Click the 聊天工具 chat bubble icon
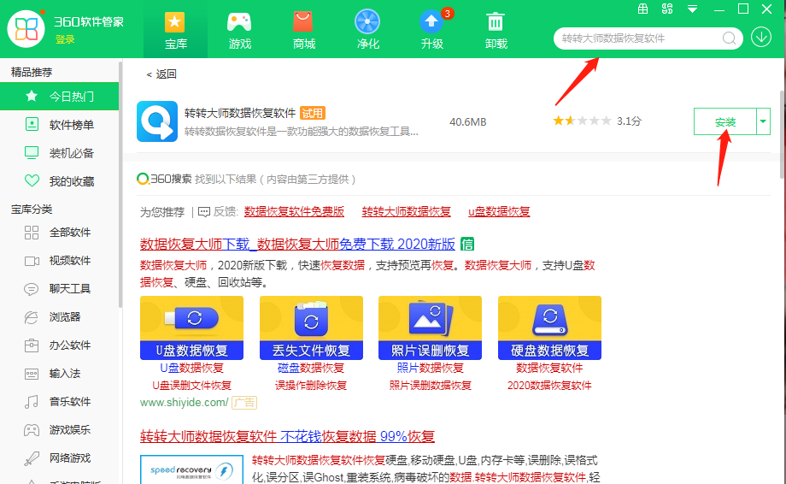 click(31, 289)
